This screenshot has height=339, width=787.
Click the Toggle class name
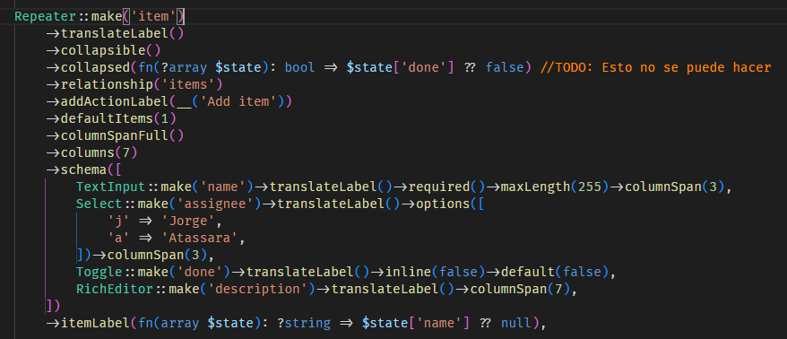99,273
